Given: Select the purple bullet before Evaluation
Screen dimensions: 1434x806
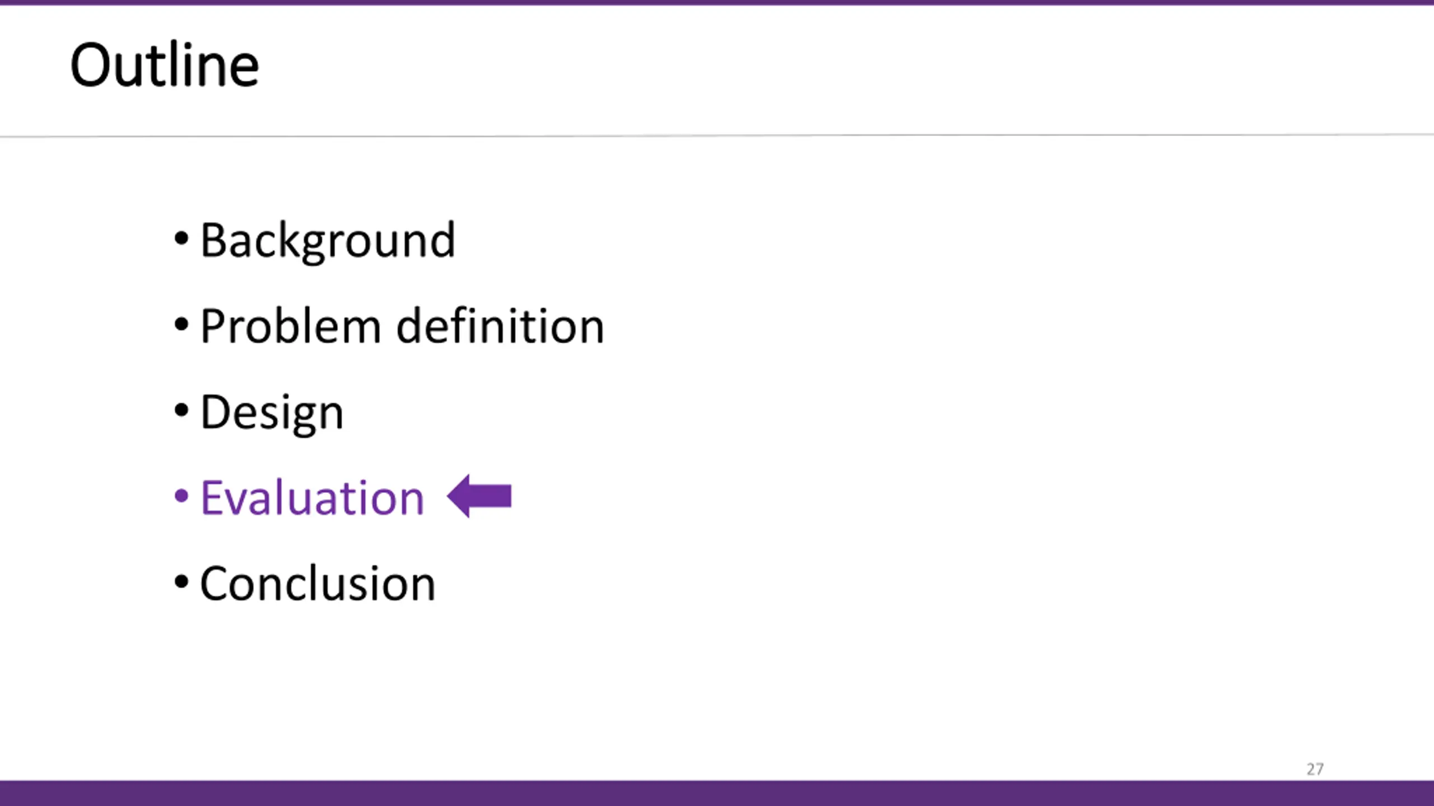Looking at the screenshot, I should coord(181,496).
